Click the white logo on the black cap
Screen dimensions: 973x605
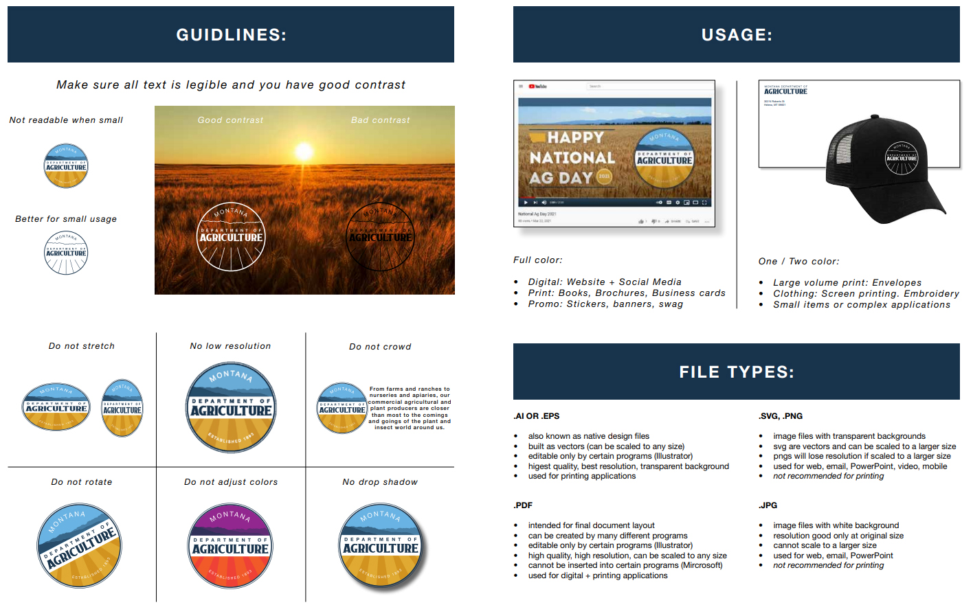[x=901, y=158]
